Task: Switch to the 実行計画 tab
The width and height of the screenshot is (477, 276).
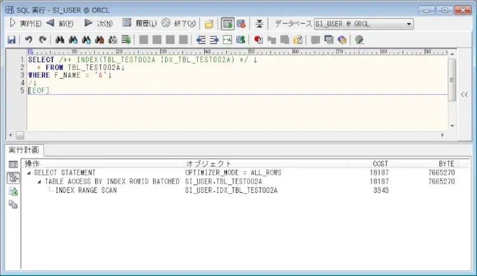Action: (x=24, y=150)
